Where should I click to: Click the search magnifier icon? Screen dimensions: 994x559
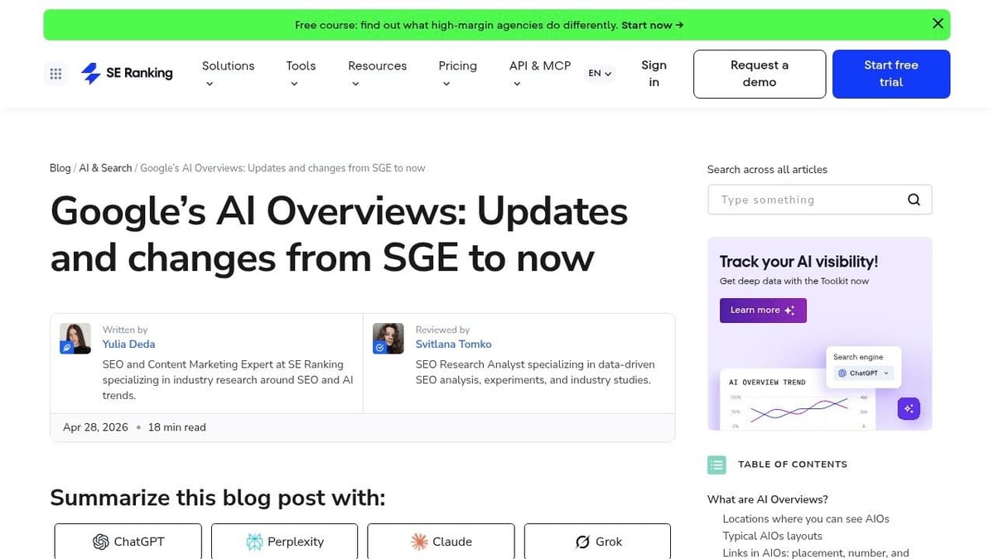(x=914, y=200)
